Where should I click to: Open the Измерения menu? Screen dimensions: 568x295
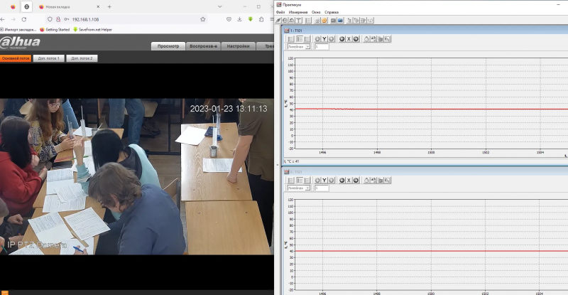298,12
